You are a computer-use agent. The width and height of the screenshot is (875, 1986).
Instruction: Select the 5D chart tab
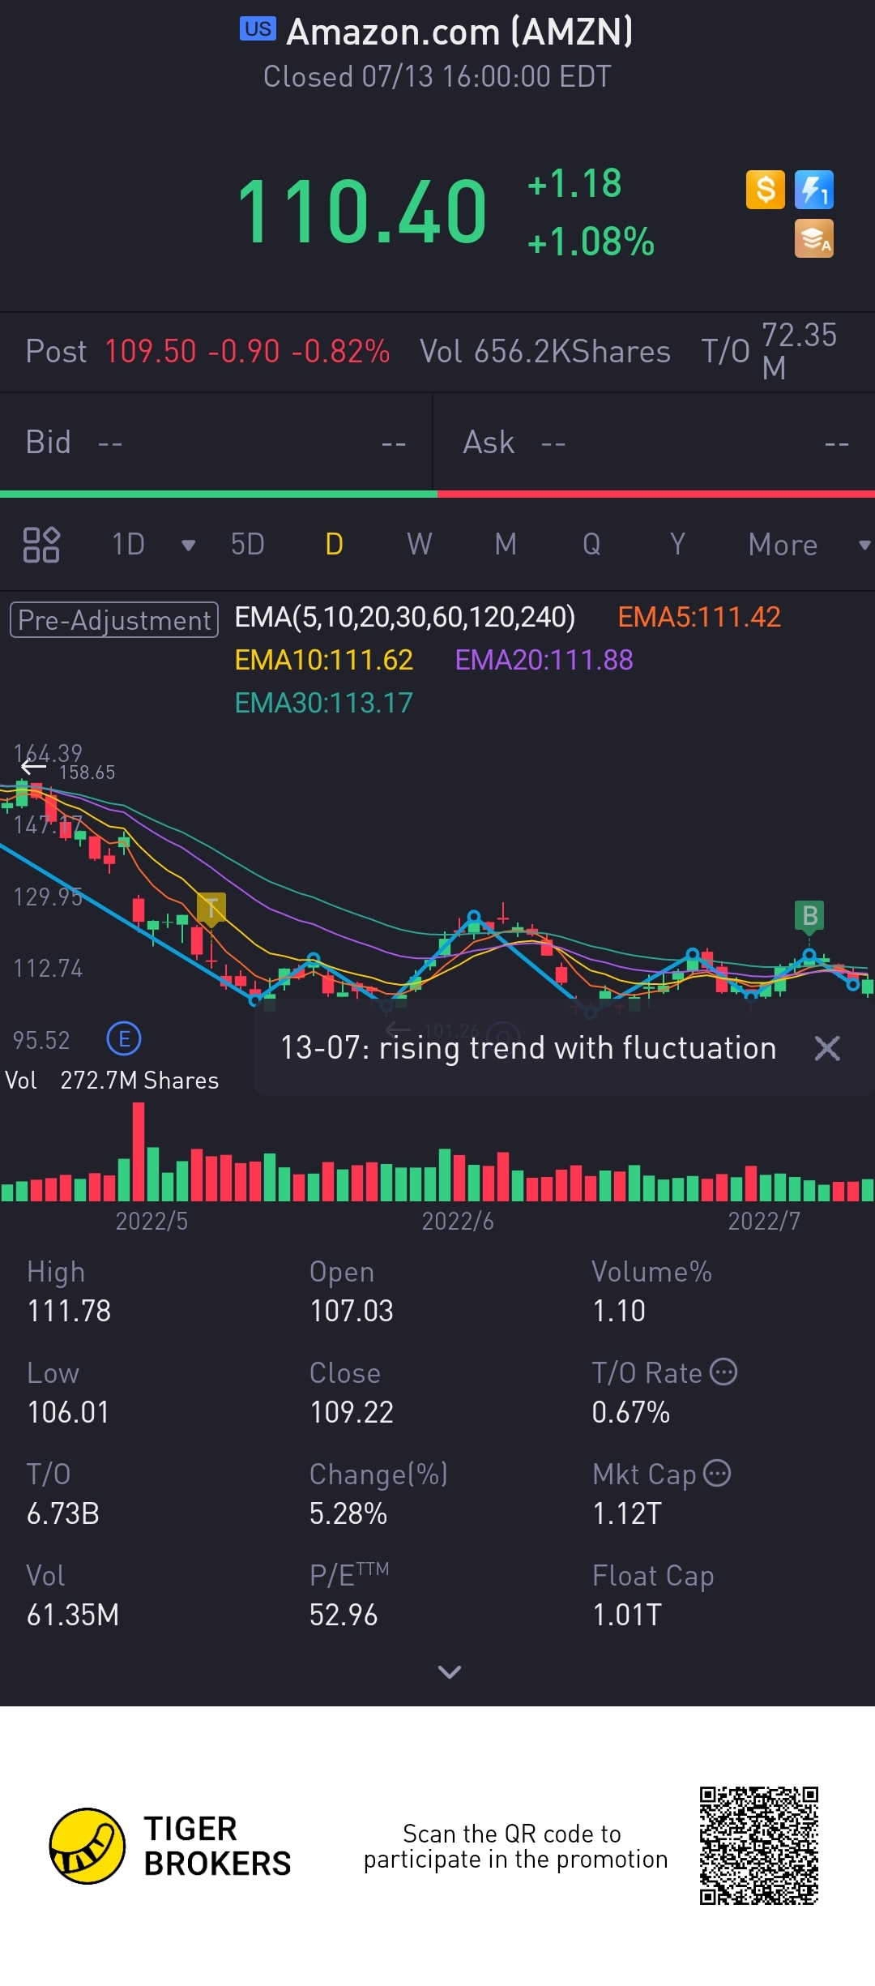(248, 545)
